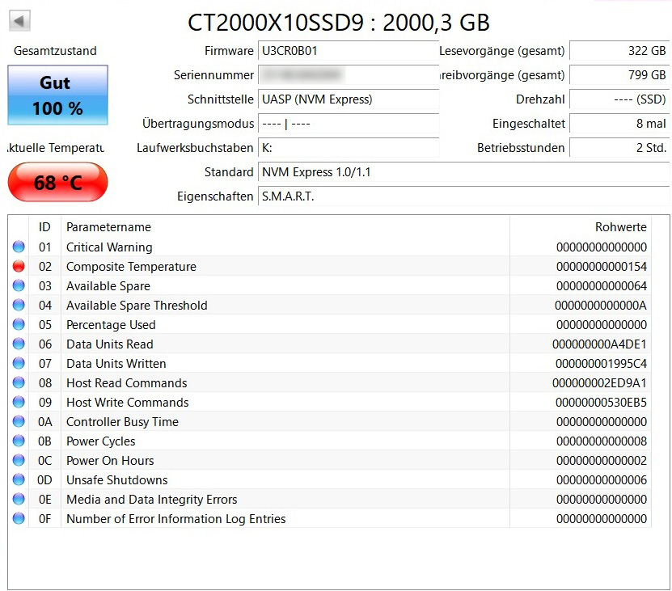
Task: Click the red Composite Temperature status icon
Action: click(x=19, y=267)
